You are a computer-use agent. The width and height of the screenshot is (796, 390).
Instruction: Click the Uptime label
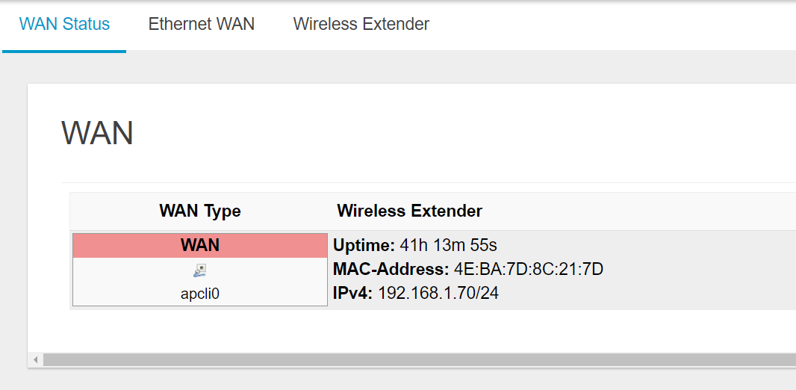tap(364, 246)
